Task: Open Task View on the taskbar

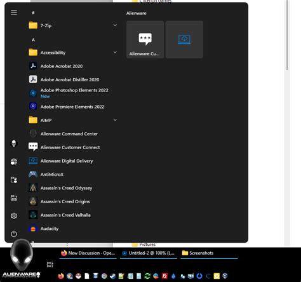Action: [50, 264]
